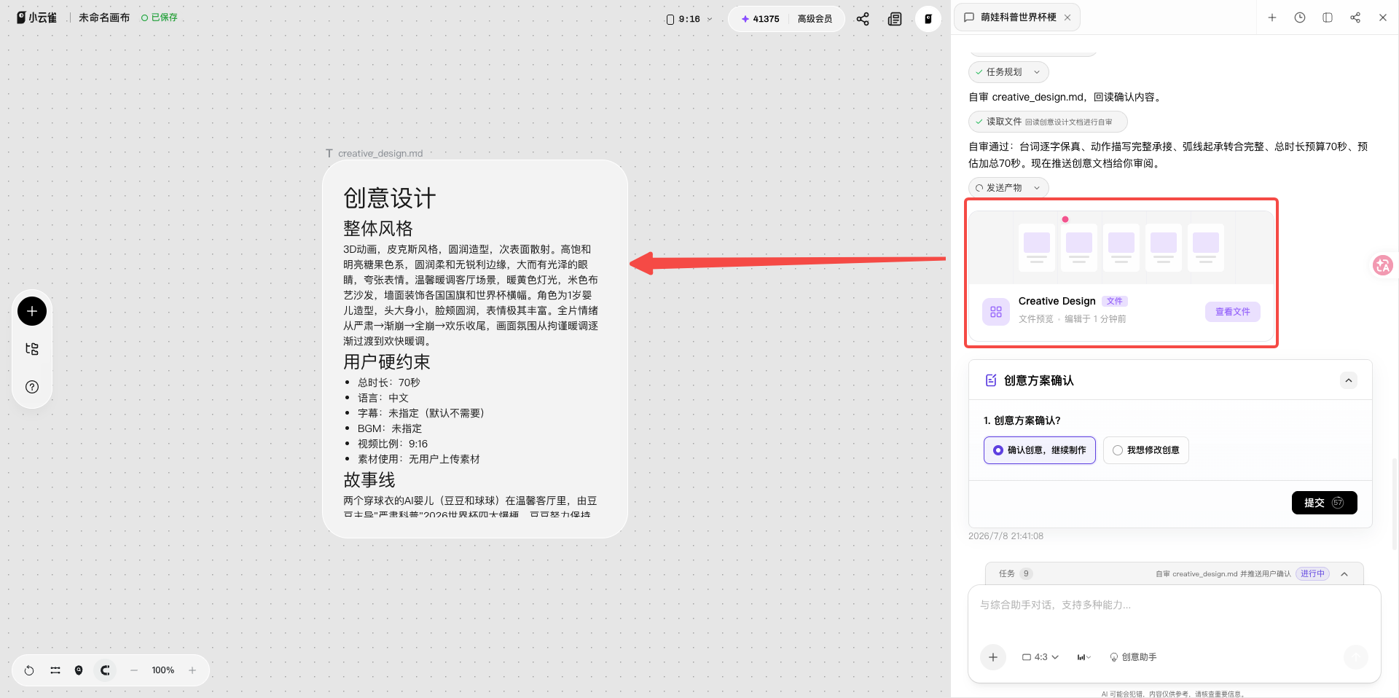Click the share icon in top bar

coord(863,19)
